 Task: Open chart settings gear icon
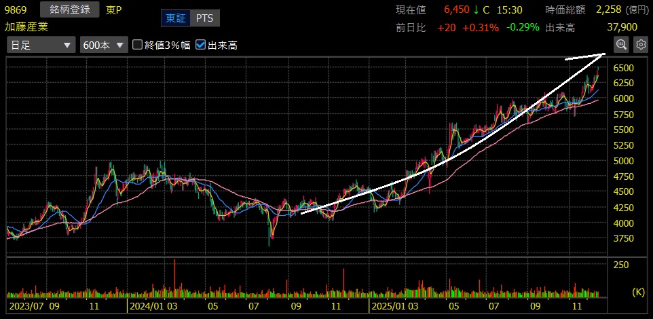[640, 45]
